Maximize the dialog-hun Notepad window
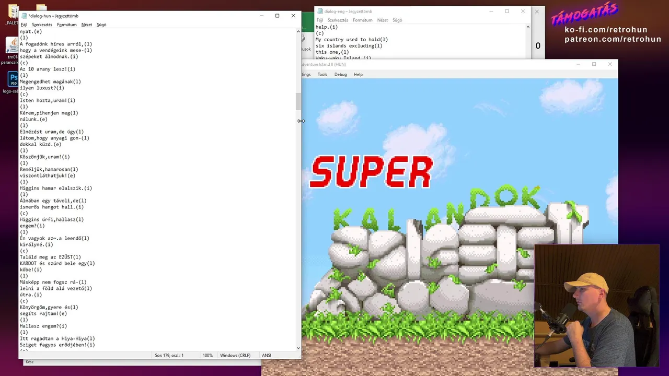 [x=277, y=16]
